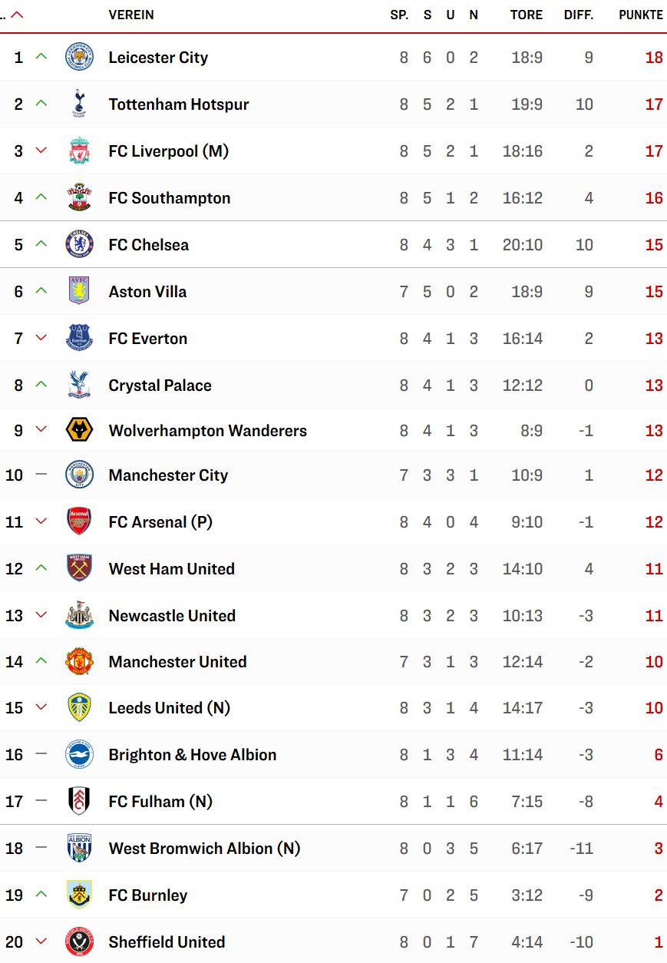Viewport: 667px width, 963px height.
Task: Open the West Ham United team link
Action: [172, 569]
